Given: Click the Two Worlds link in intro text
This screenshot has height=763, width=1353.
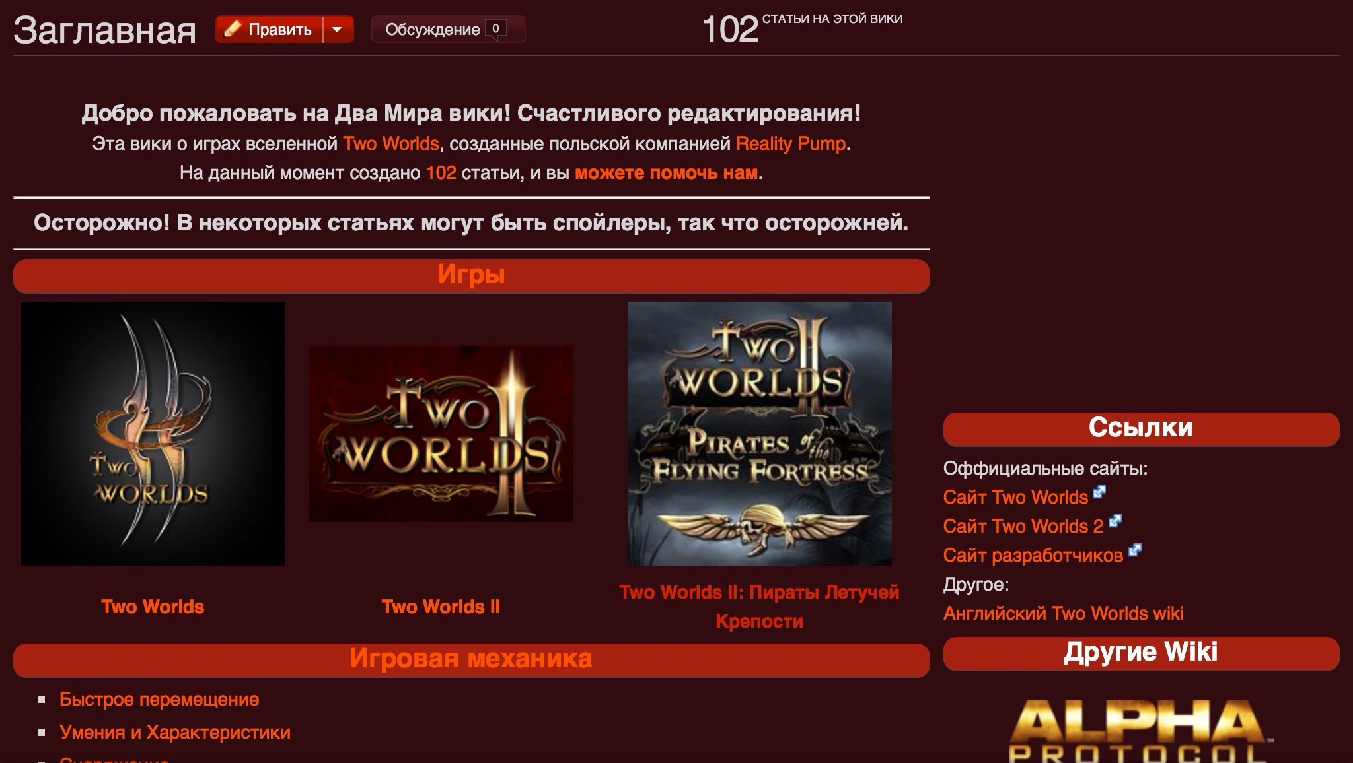Looking at the screenshot, I should [391, 143].
